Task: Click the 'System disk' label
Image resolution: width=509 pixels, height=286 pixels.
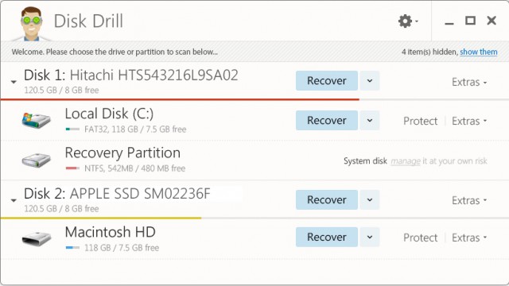Action: [365, 161]
